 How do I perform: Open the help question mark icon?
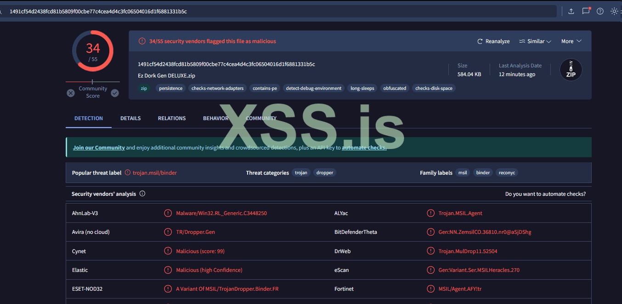click(600, 11)
